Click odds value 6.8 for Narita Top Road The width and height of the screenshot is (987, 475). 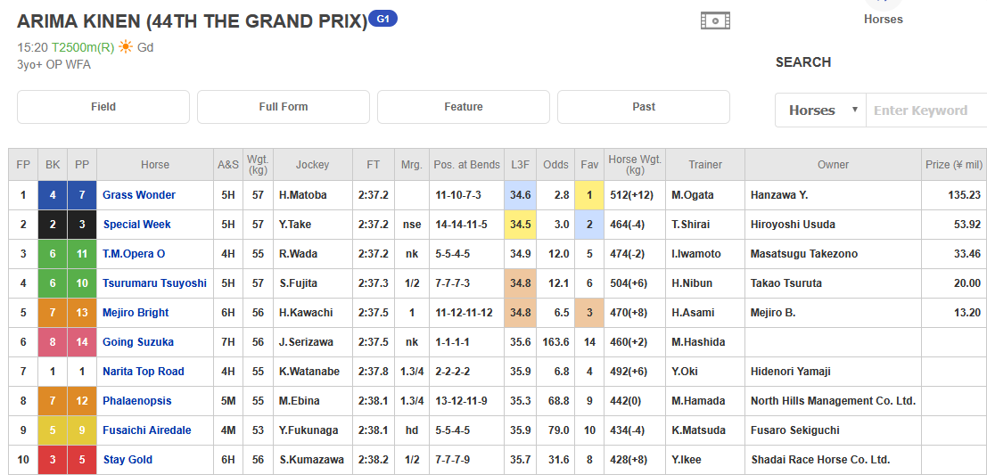coord(562,372)
